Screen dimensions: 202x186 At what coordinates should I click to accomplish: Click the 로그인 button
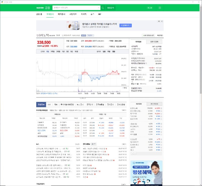click(x=150, y=8)
